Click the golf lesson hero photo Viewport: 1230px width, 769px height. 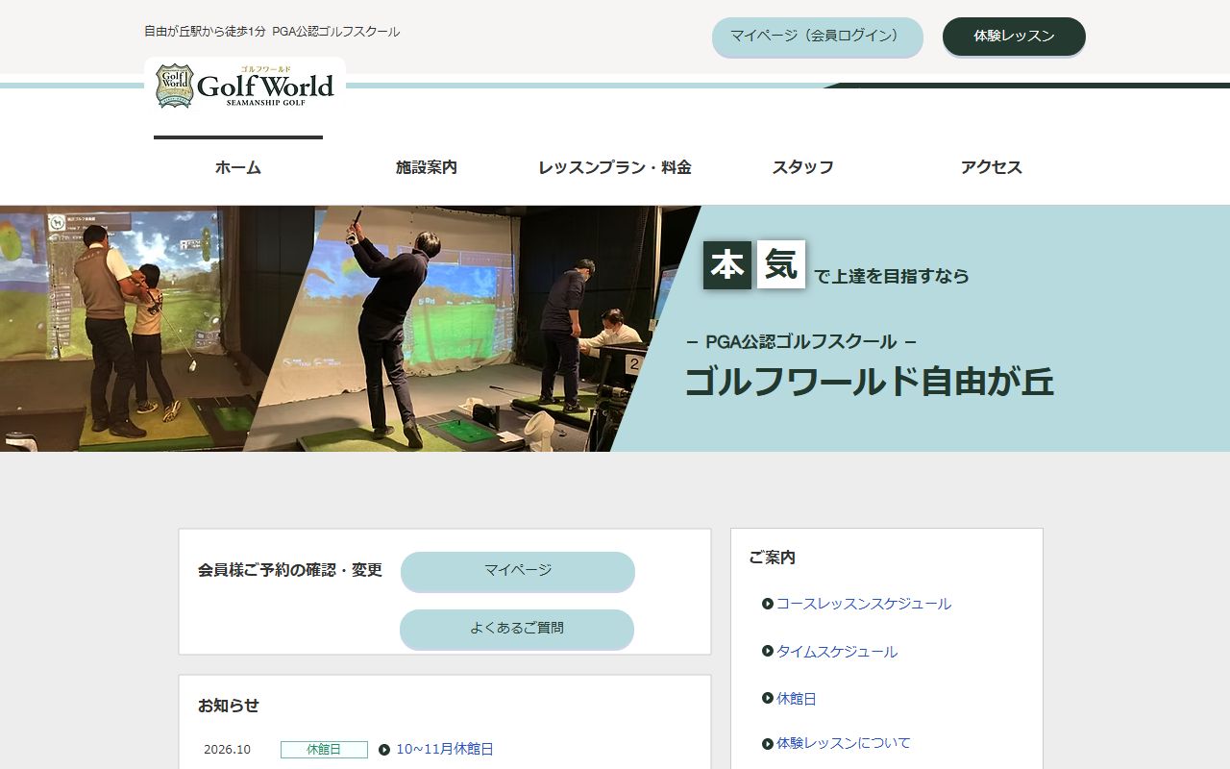[x=351, y=329]
